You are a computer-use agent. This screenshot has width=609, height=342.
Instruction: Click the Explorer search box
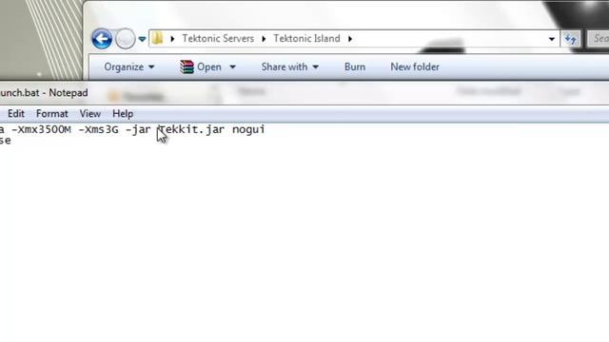pyautogui.click(x=598, y=38)
